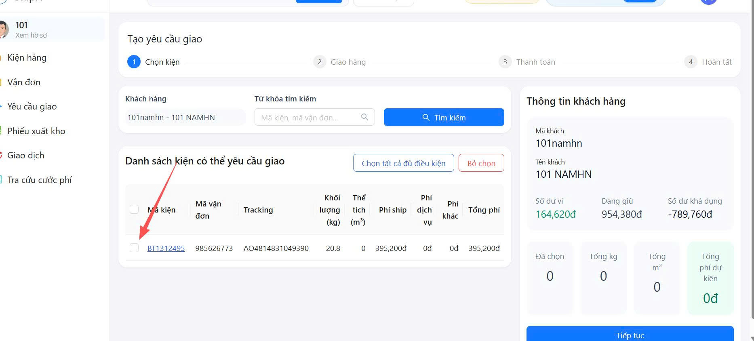Open Kiện hàng in sidebar

click(27, 58)
